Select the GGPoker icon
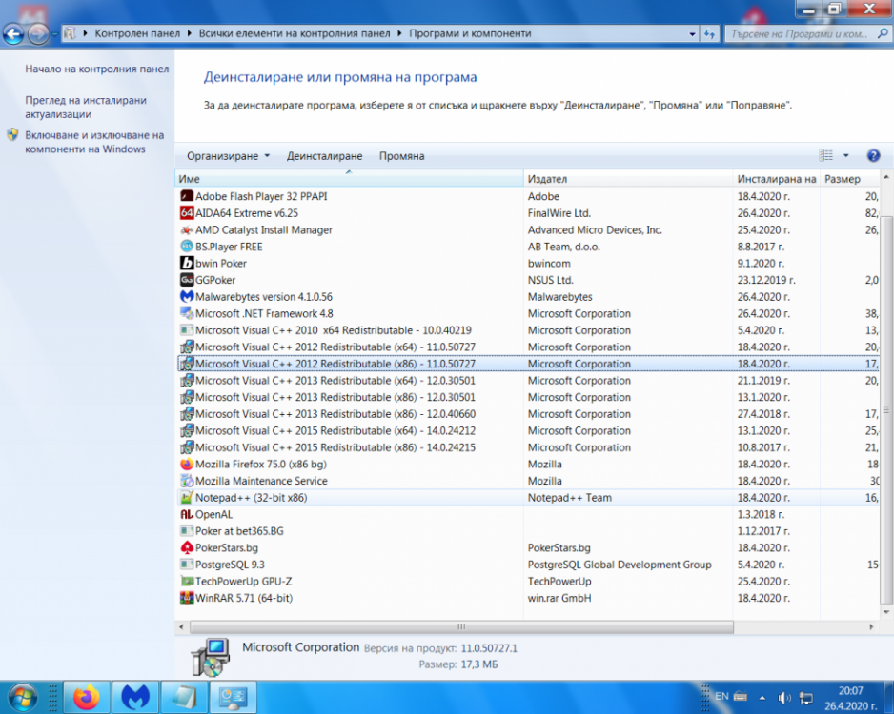The image size is (894, 714). [x=187, y=280]
